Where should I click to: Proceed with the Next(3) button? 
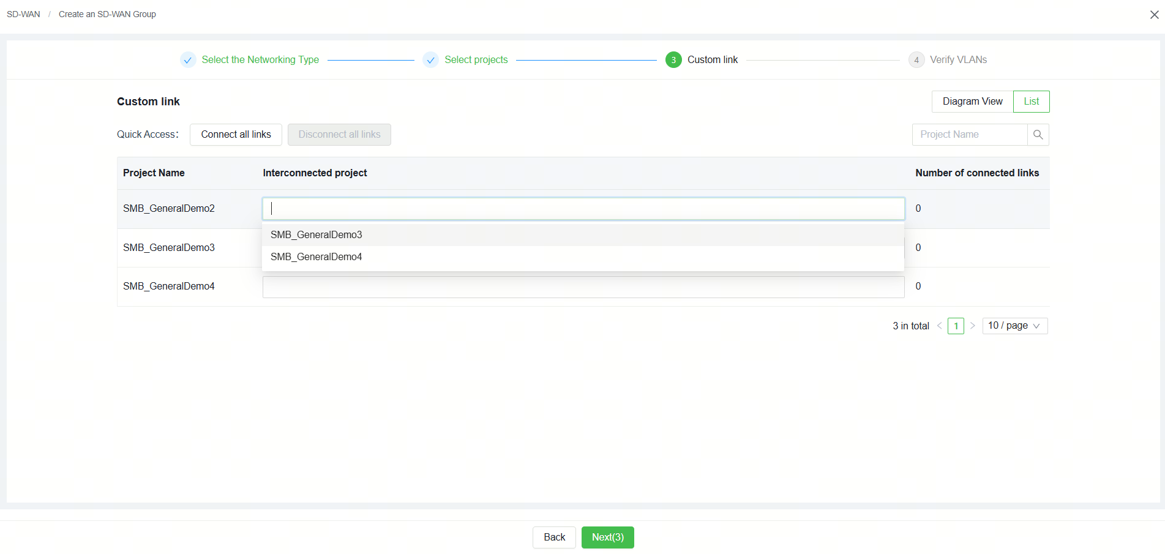[607, 537]
